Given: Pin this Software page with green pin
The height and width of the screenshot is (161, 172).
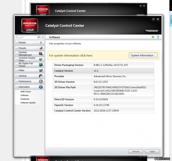Looking at the screenshot, I should pyautogui.click(x=153, y=37).
